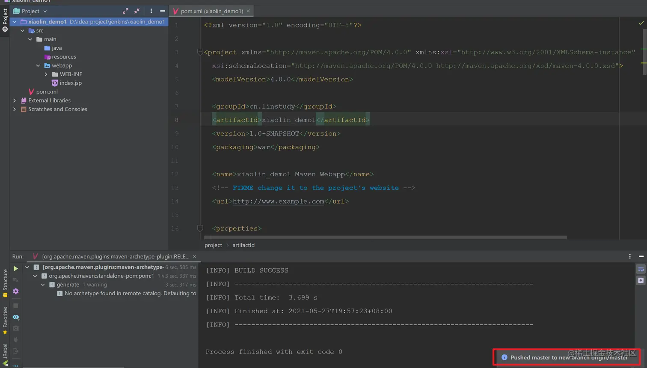
Task: Hide the Run tool window with minus icon
Action: tap(641, 256)
